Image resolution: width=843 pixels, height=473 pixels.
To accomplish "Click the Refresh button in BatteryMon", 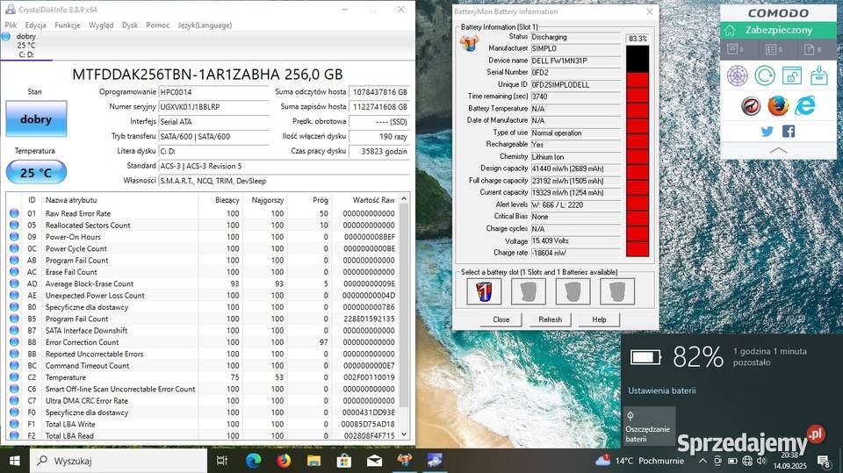I will 550,319.
